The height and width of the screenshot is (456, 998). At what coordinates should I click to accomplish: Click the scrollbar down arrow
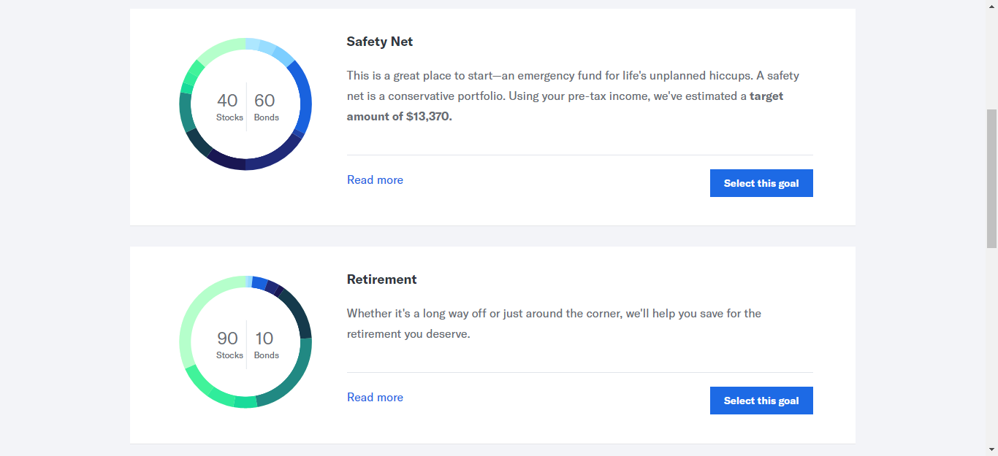point(991,449)
